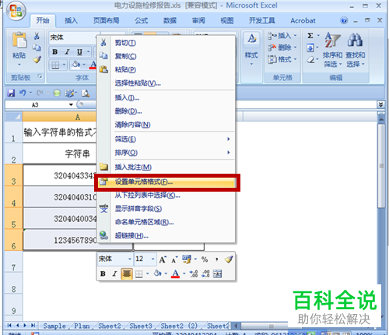This screenshot has width=389, height=335.
Task: Click the accounting number format icon in mini toolbar
Action: pos(186,259)
